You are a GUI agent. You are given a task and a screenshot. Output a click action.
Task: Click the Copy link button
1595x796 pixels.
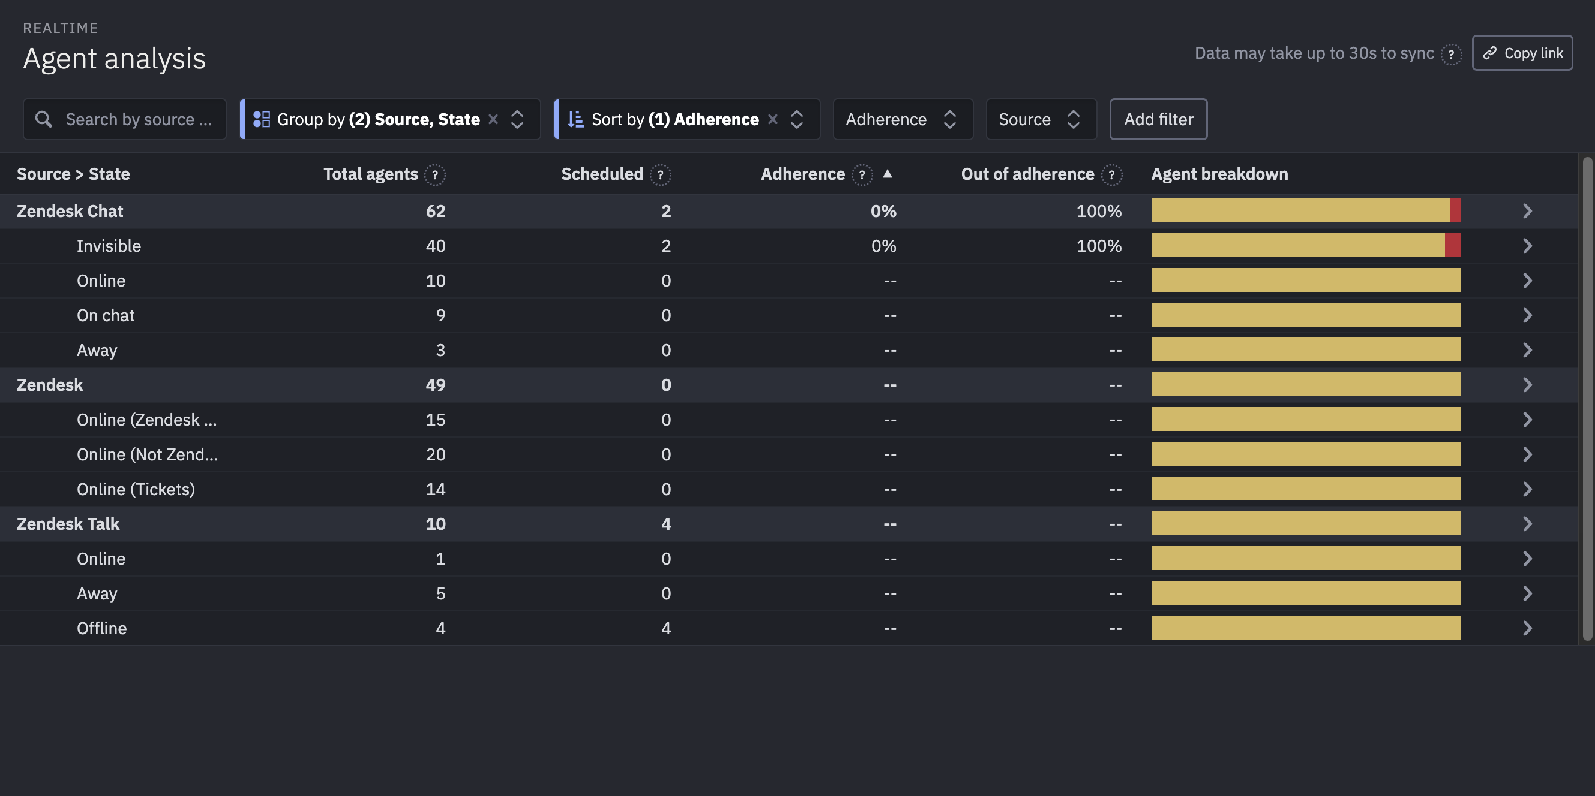[x=1522, y=53]
